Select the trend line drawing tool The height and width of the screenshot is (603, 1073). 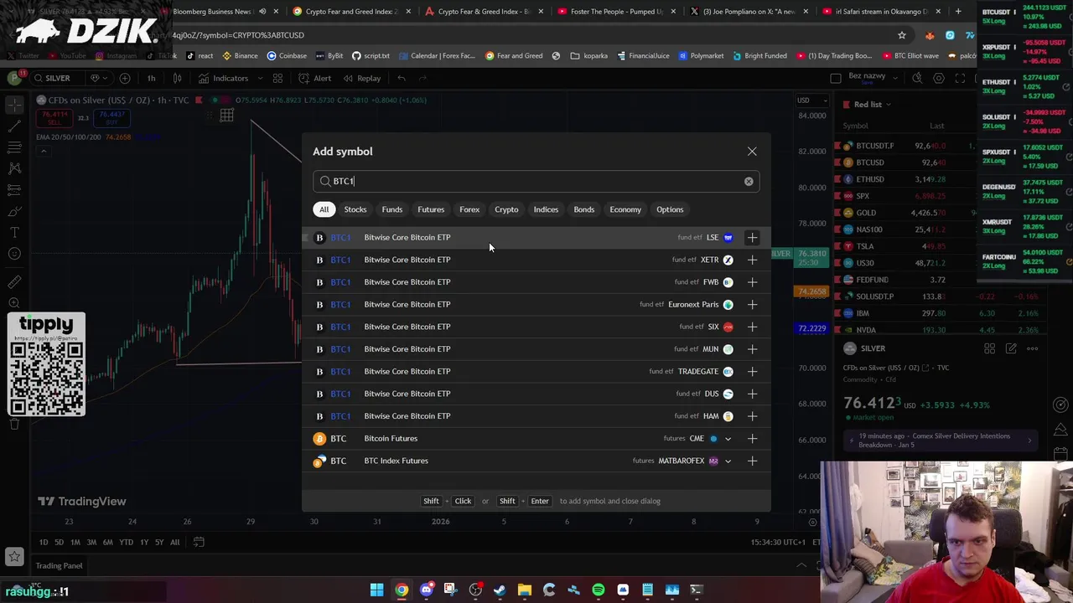(14, 126)
